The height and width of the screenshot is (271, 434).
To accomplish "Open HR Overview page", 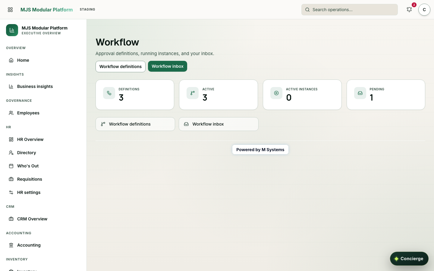I will pyautogui.click(x=43, y=139).
